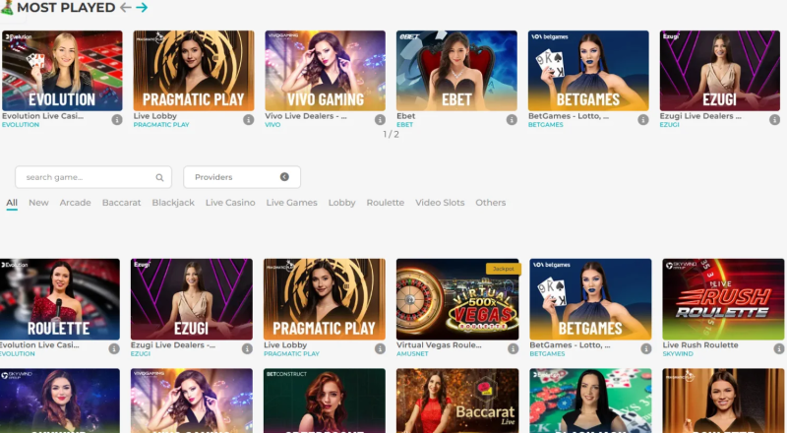Screen dimensions: 787x433
Task: Filter by Baccarat tab
Action: [121, 203]
